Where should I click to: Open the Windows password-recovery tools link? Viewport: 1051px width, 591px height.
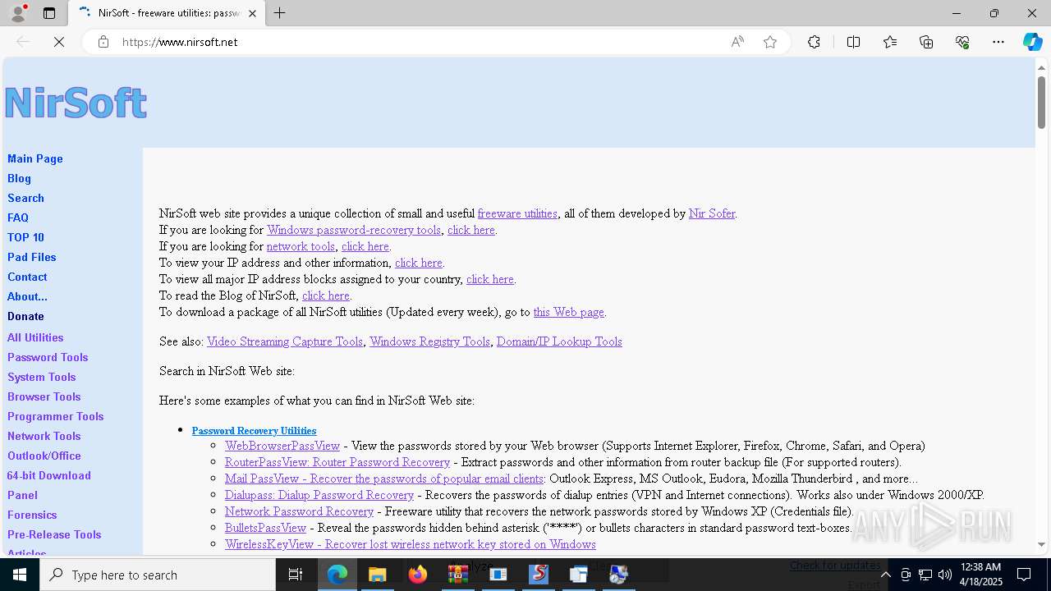click(354, 230)
